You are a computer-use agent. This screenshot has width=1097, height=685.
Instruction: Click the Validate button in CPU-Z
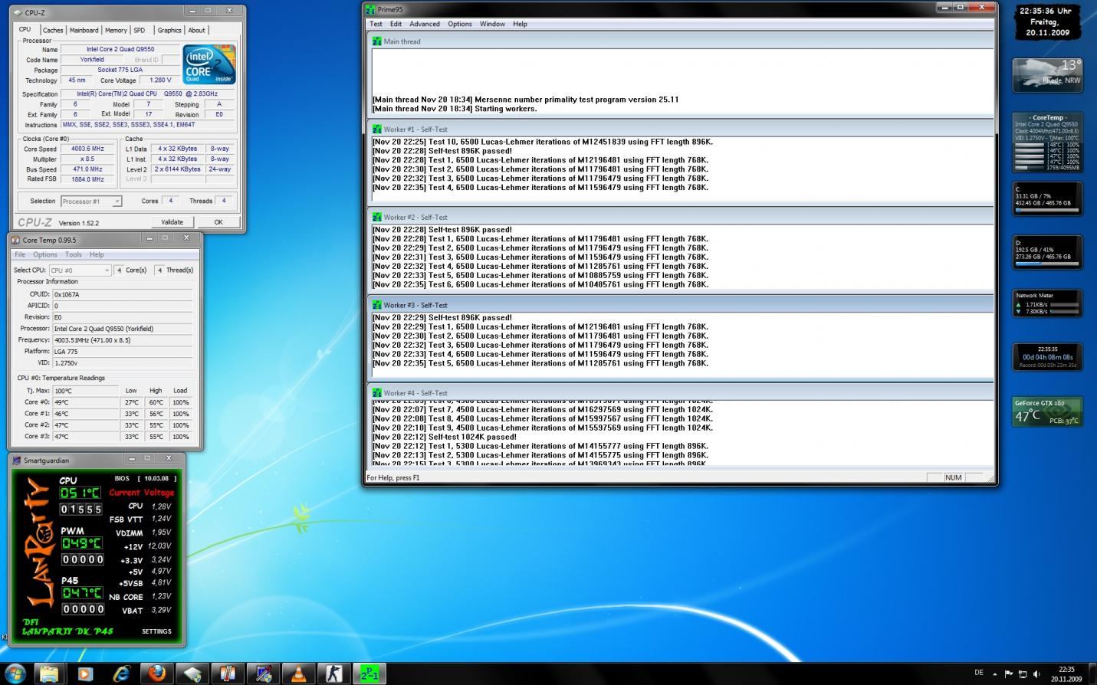[x=172, y=222]
